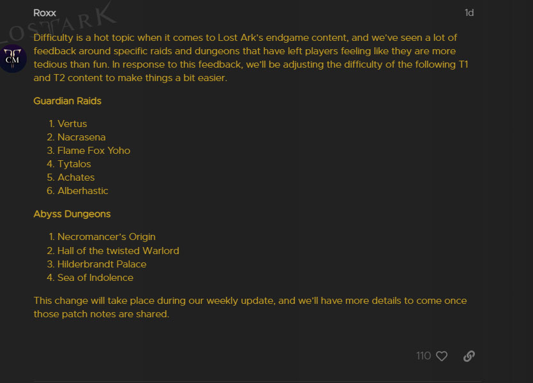Click Hall of the twisted Warlord entry
Viewport: 533px width, 383px height.
(x=118, y=251)
